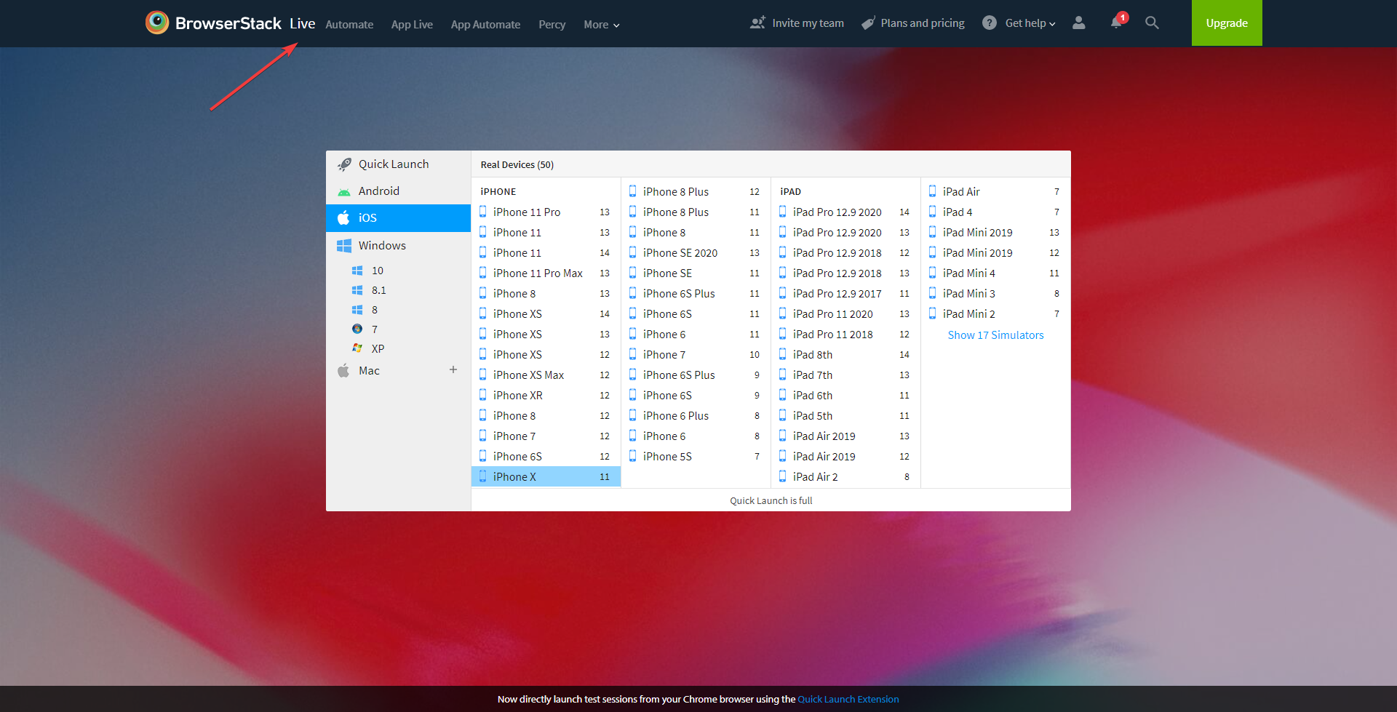The width and height of the screenshot is (1397, 712).
Task: Expand the Mac section with plus icon
Action: coord(453,369)
